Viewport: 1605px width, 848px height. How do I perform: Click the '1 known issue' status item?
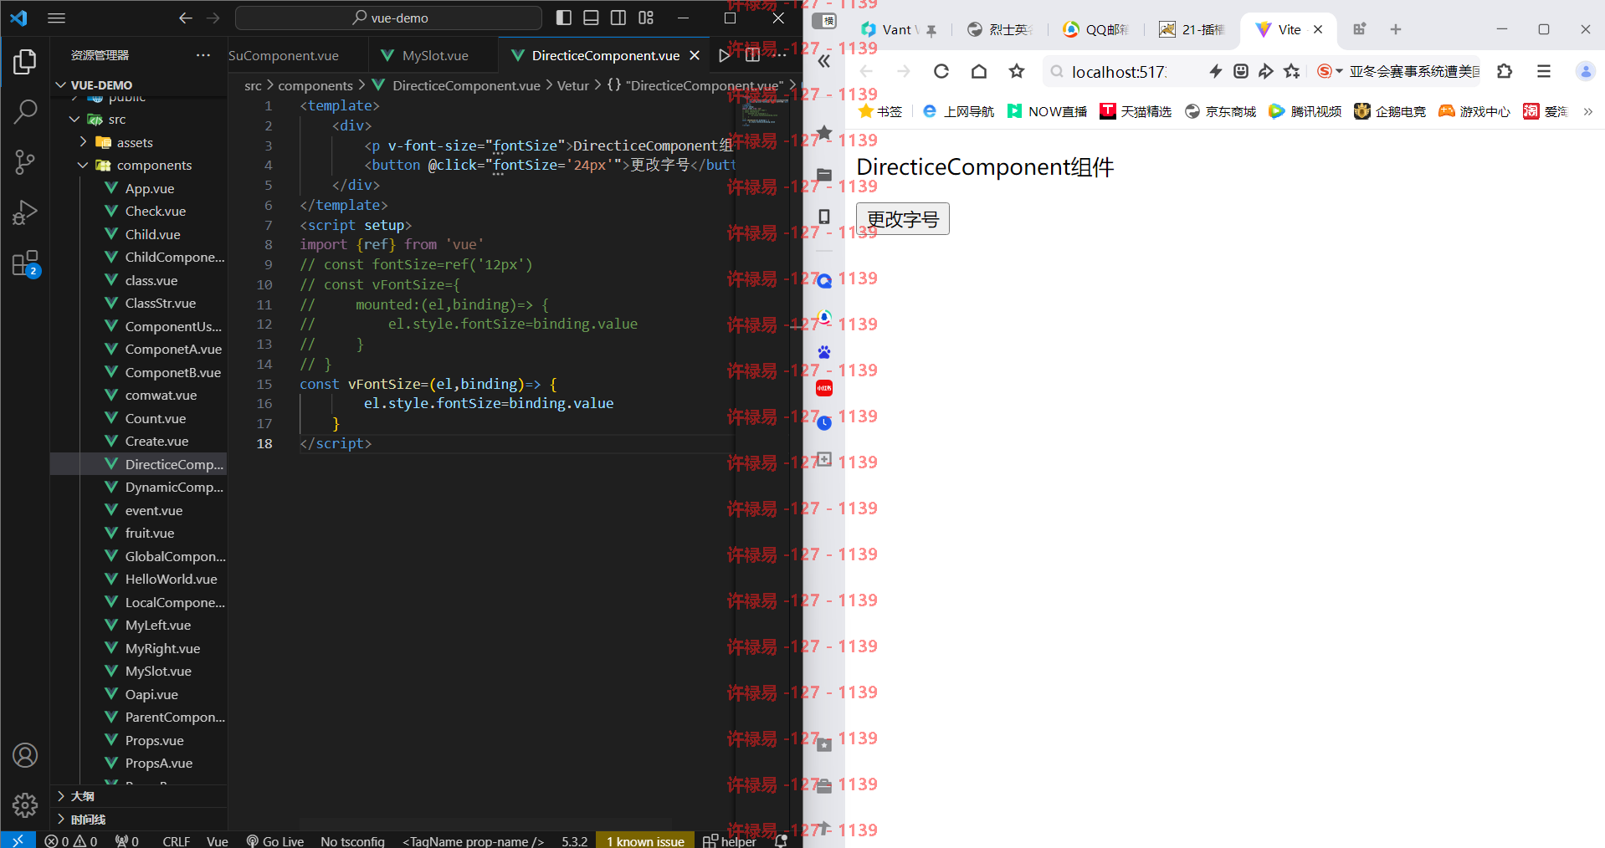645,841
